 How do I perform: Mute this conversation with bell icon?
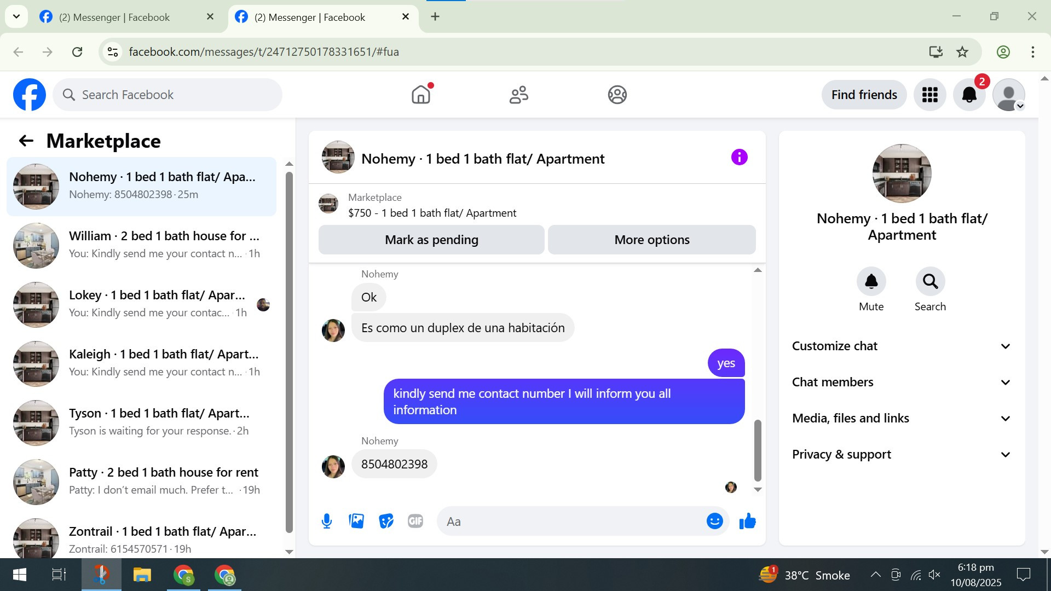tap(871, 281)
